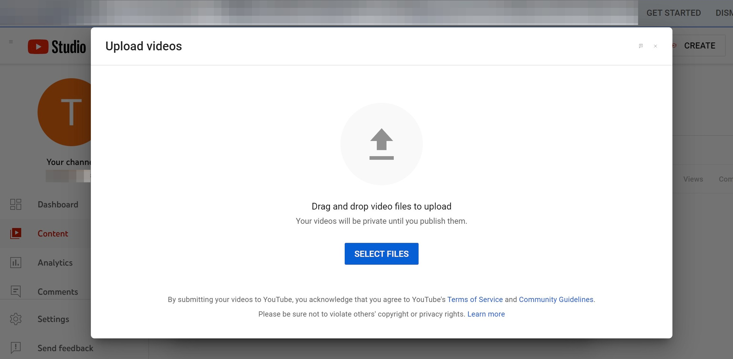Click the SELECT FILES button

click(381, 254)
